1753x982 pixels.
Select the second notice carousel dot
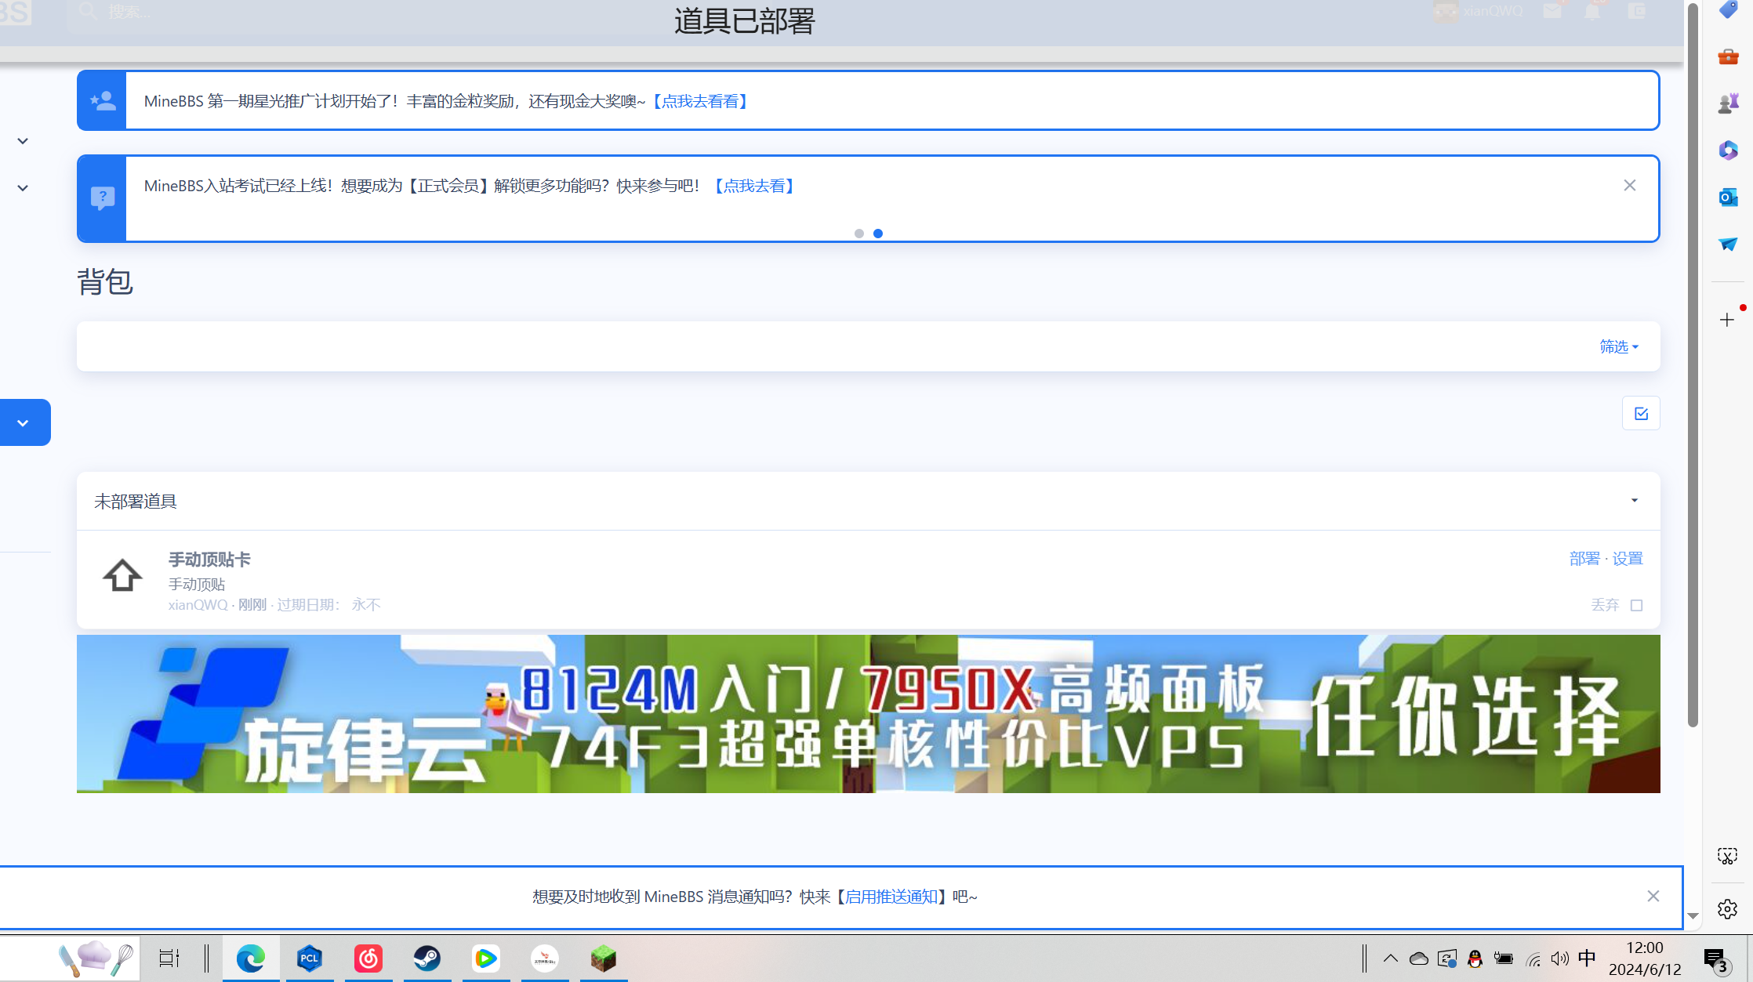[878, 234]
